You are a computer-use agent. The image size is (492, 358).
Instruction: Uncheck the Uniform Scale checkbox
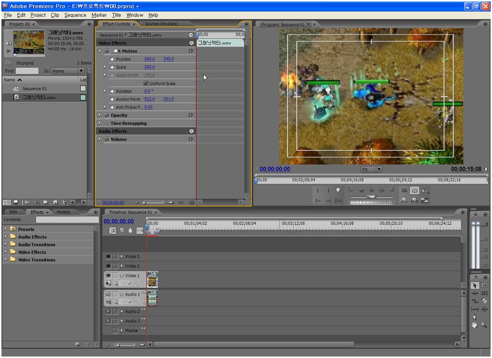146,84
